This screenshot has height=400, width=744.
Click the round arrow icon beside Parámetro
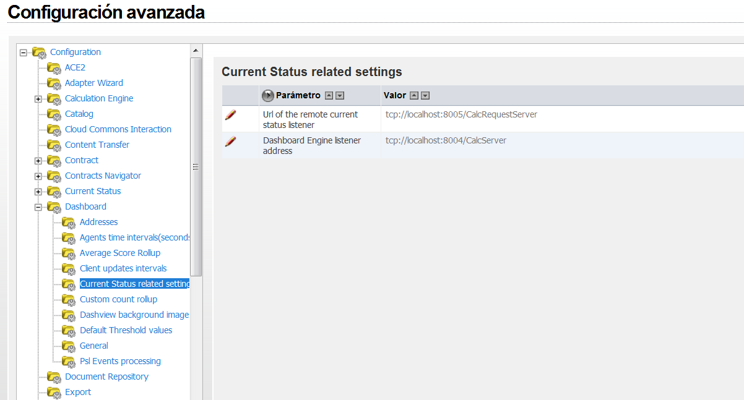point(268,96)
